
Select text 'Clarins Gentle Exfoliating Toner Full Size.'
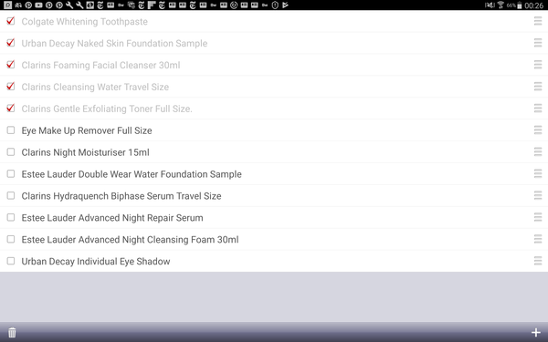click(107, 109)
